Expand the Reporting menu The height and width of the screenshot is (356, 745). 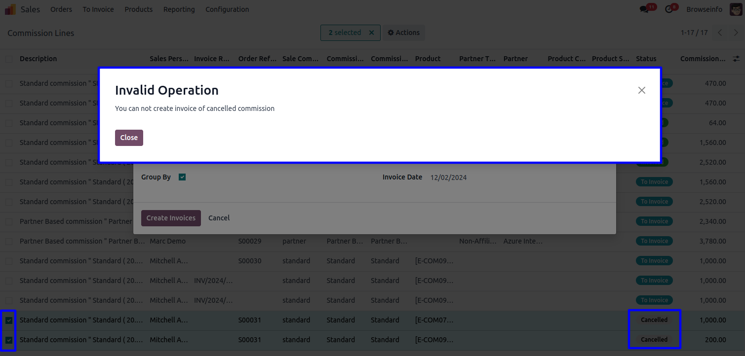point(179,9)
